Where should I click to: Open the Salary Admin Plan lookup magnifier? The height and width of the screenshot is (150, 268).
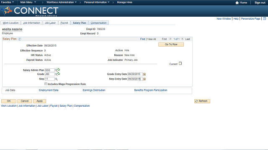pos(56,70)
